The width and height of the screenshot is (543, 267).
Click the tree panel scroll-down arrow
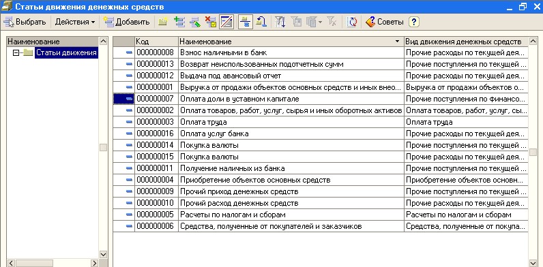(103, 254)
